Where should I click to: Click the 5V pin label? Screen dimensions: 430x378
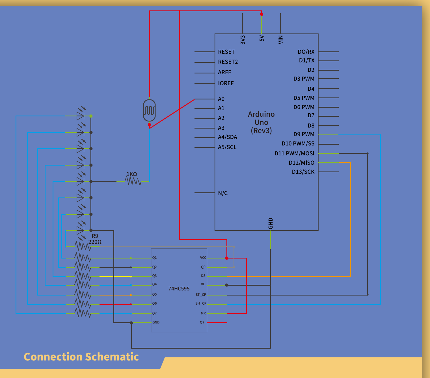[x=262, y=38]
